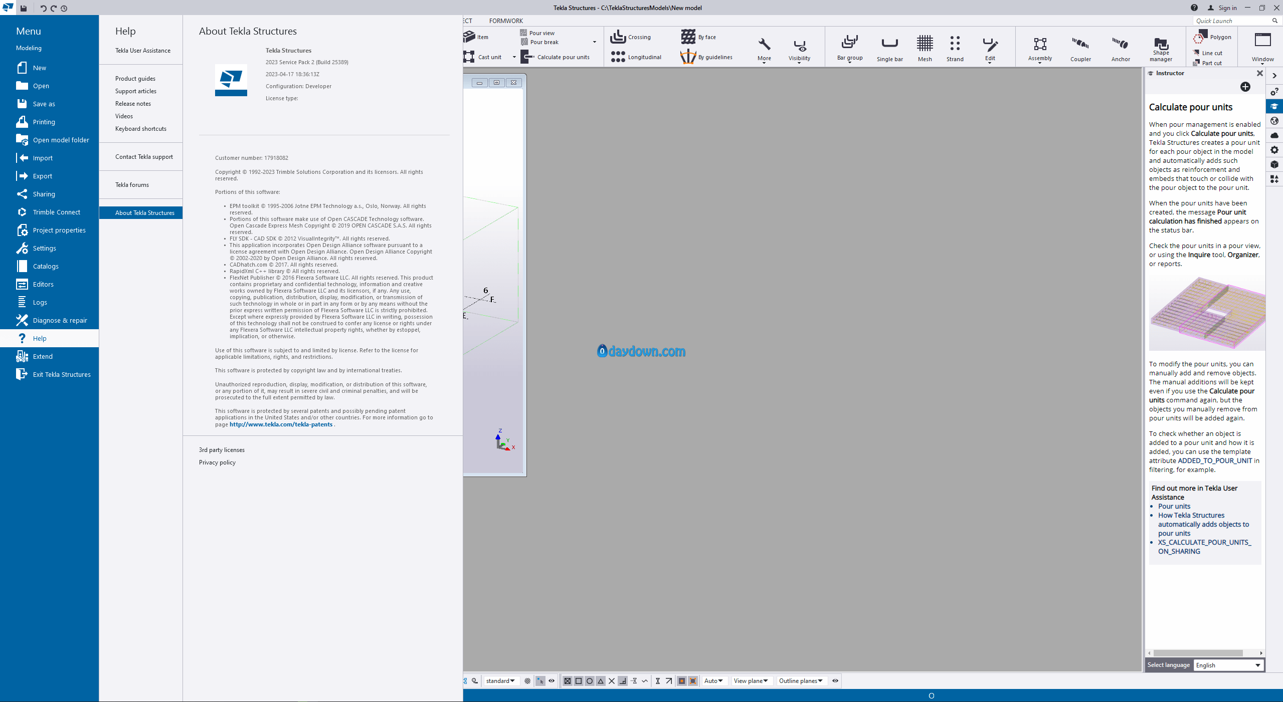Open the Select language dropdown

tap(1228, 665)
